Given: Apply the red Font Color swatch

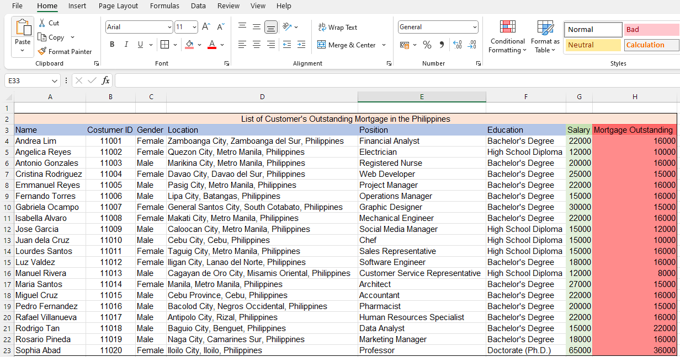Looking at the screenshot, I should [212, 45].
